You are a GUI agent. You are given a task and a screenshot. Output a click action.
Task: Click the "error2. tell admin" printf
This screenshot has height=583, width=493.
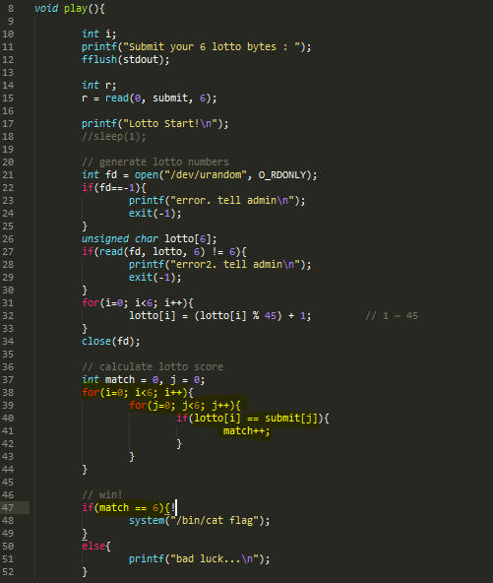tap(220, 264)
